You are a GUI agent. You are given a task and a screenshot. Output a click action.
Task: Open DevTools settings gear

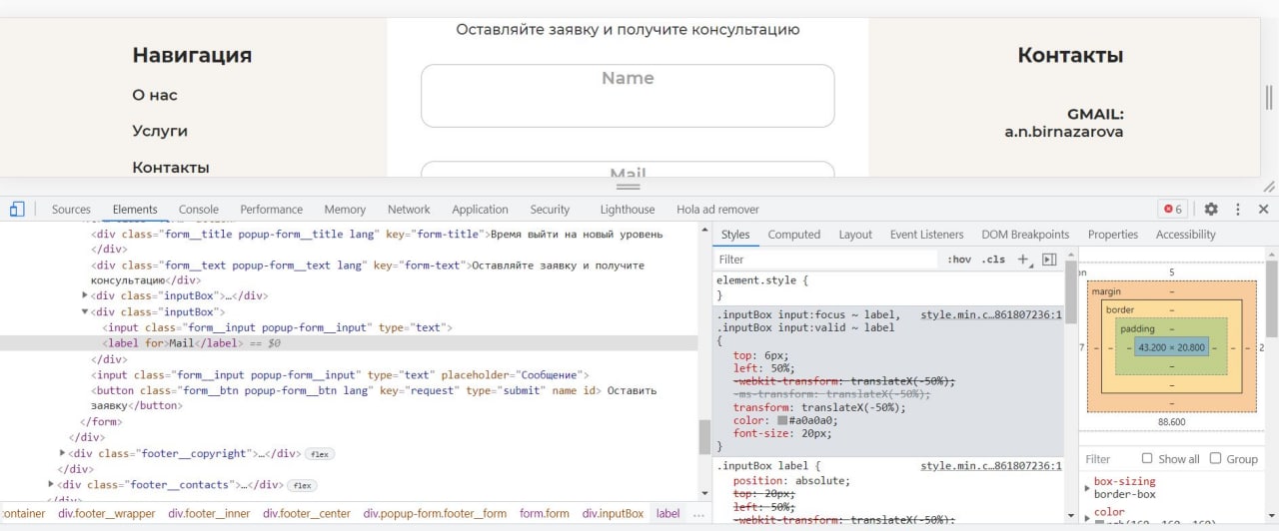1211,210
